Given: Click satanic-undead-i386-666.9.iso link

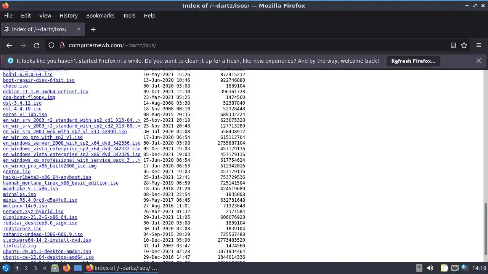Looking at the screenshot, I should tap(43, 234).
